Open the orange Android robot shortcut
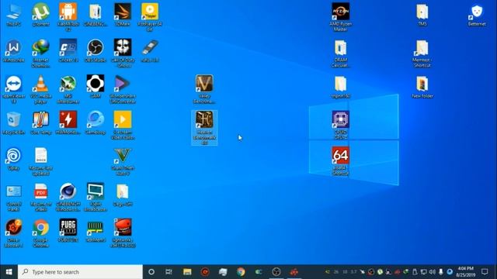The width and height of the screenshot is (497, 279). (x=68, y=17)
